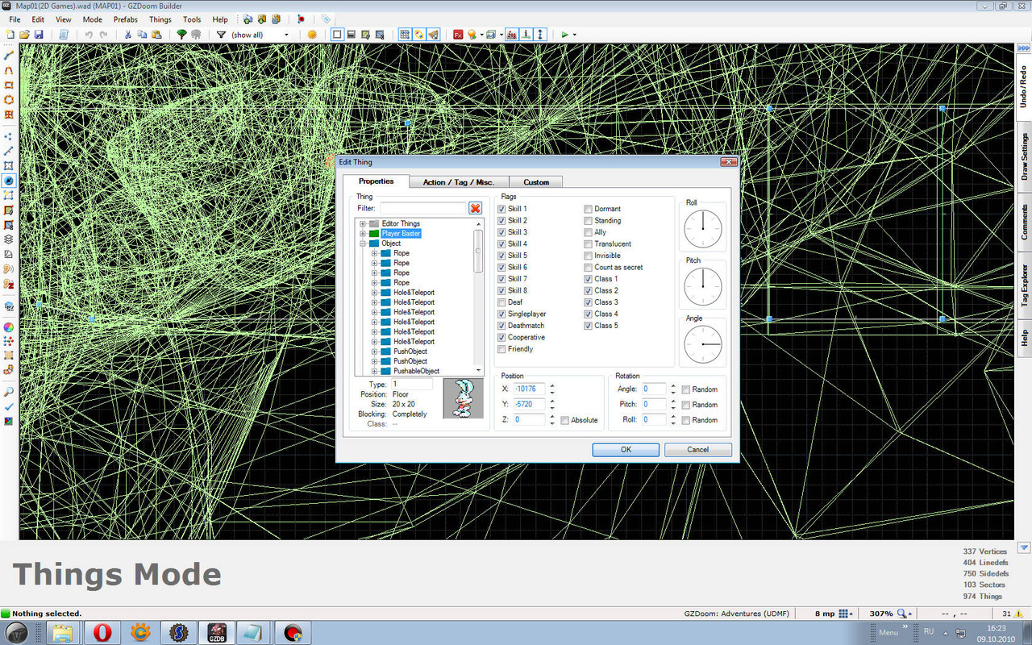Switch to Action / Tag / Misc. tab
The width and height of the screenshot is (1032, 645).
click(x=459, y=182)
